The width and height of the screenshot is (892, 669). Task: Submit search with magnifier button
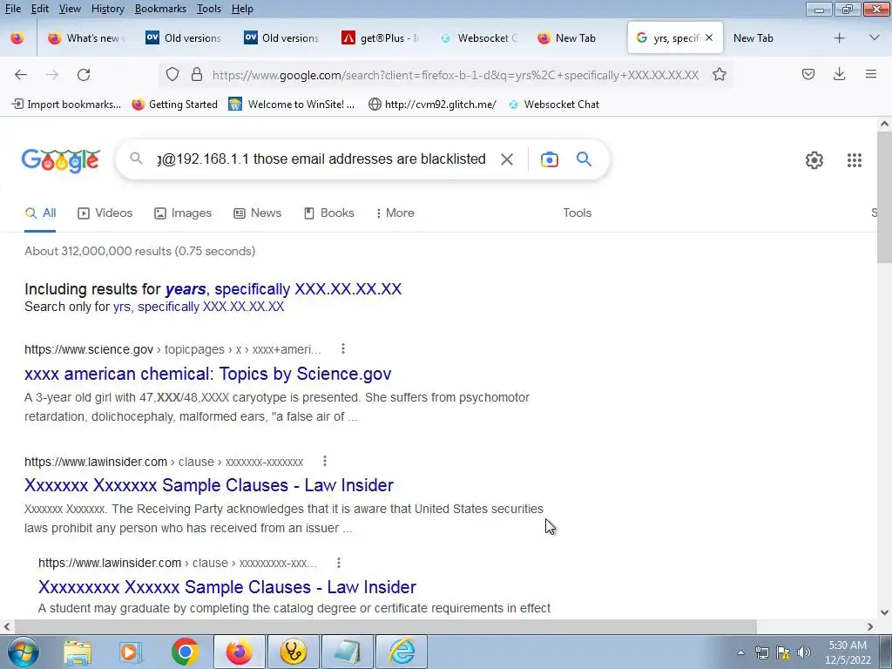(584, 159)
